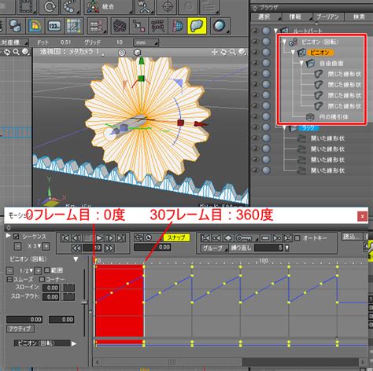Click the crosshair target icon in toolbar
The image size is (373, 371).
tap(167, 6)
